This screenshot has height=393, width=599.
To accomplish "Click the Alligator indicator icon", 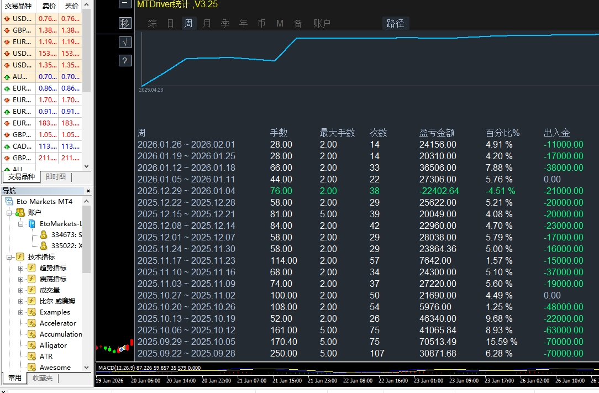I will coord(32,345).
